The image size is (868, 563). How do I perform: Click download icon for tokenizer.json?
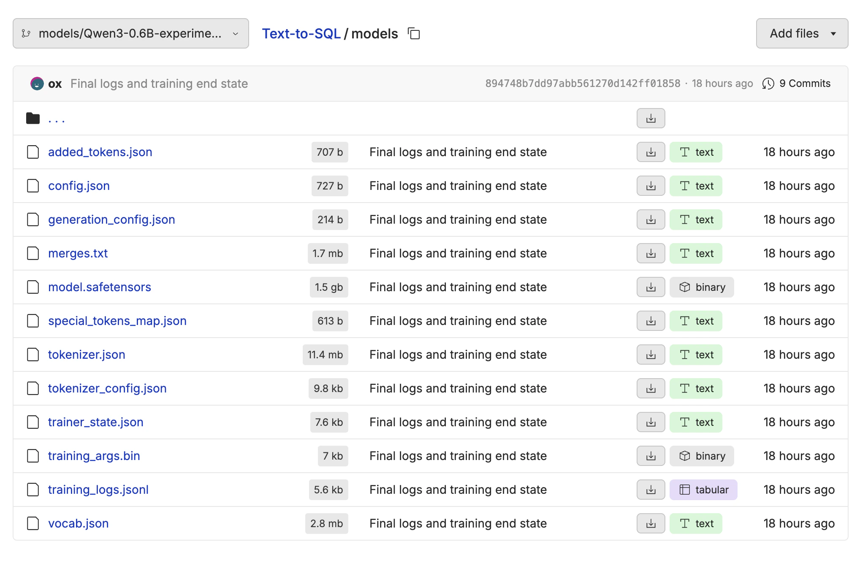[x=651, y=355]
